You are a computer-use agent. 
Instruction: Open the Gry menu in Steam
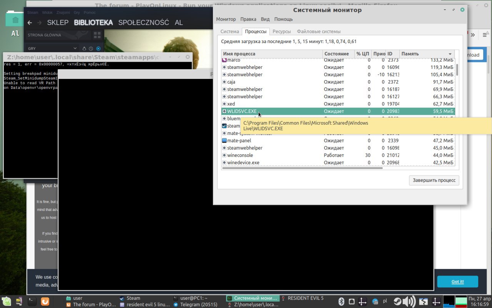(77, 12)
